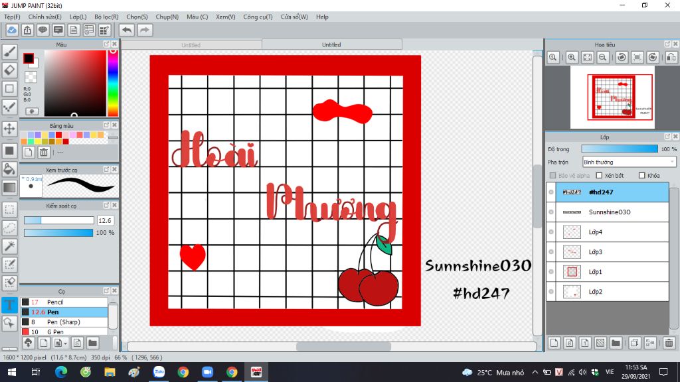Viewport: 680px width, 382px height.
Task: Enable the Khóa lock checkbox
Action: point(642,175)
